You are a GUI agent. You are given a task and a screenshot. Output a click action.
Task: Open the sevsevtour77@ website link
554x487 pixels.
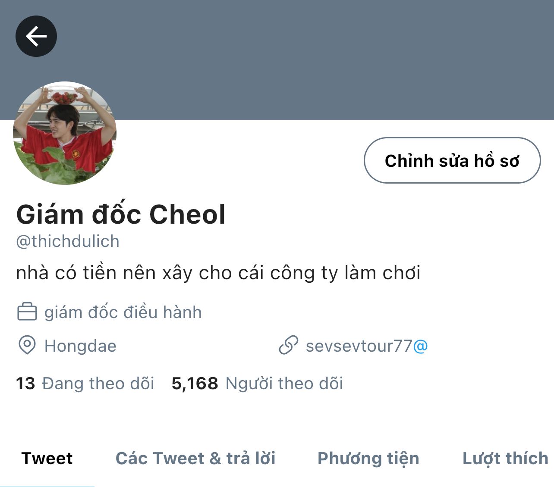[x=367, y=346]
